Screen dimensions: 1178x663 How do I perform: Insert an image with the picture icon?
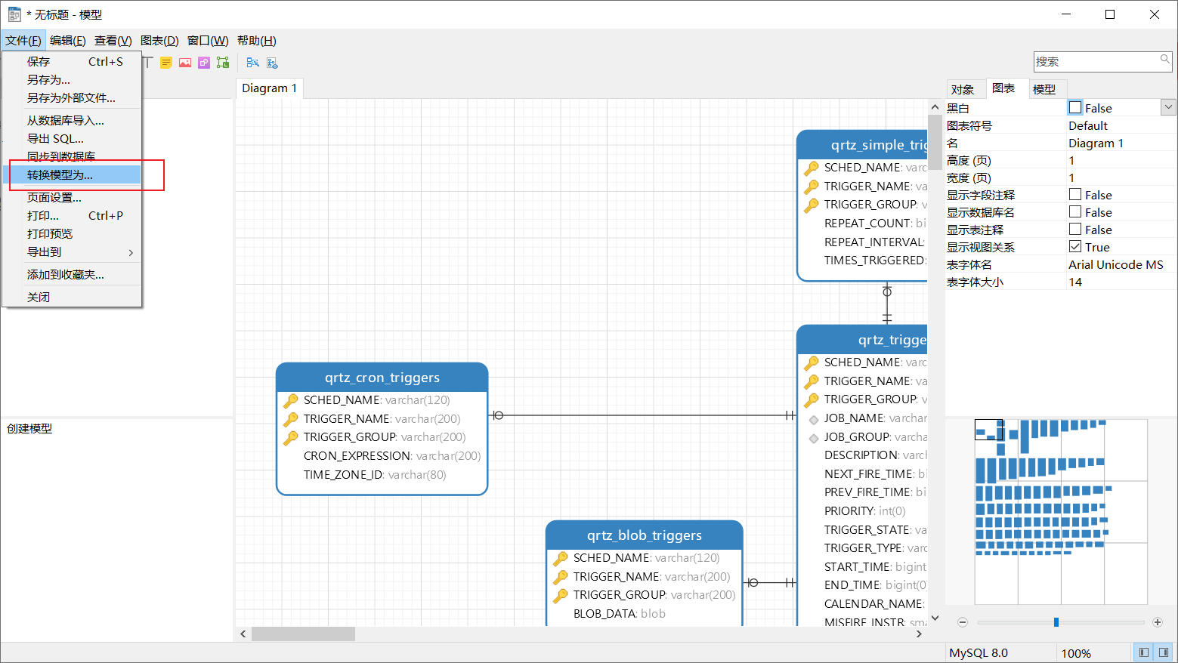coord(185,63)
